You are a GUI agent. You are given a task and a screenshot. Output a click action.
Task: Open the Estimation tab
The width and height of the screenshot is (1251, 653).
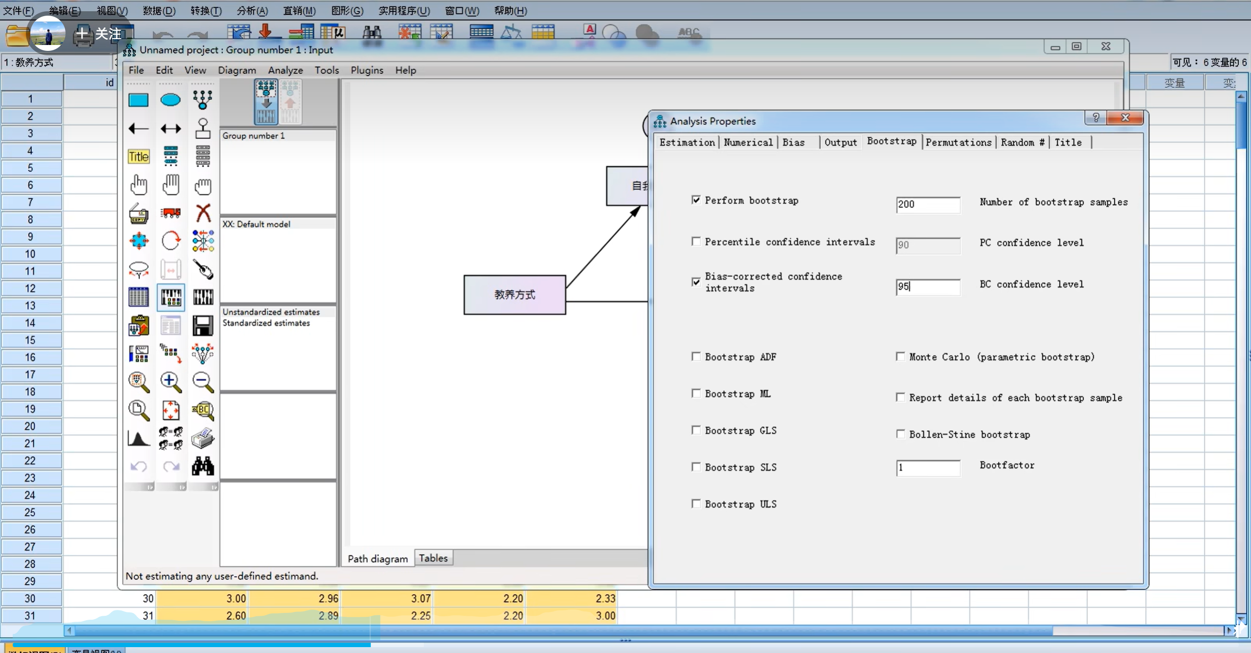(x=687, y=142)
